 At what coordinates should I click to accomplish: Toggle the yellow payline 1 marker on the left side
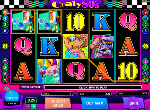(5, 46)
